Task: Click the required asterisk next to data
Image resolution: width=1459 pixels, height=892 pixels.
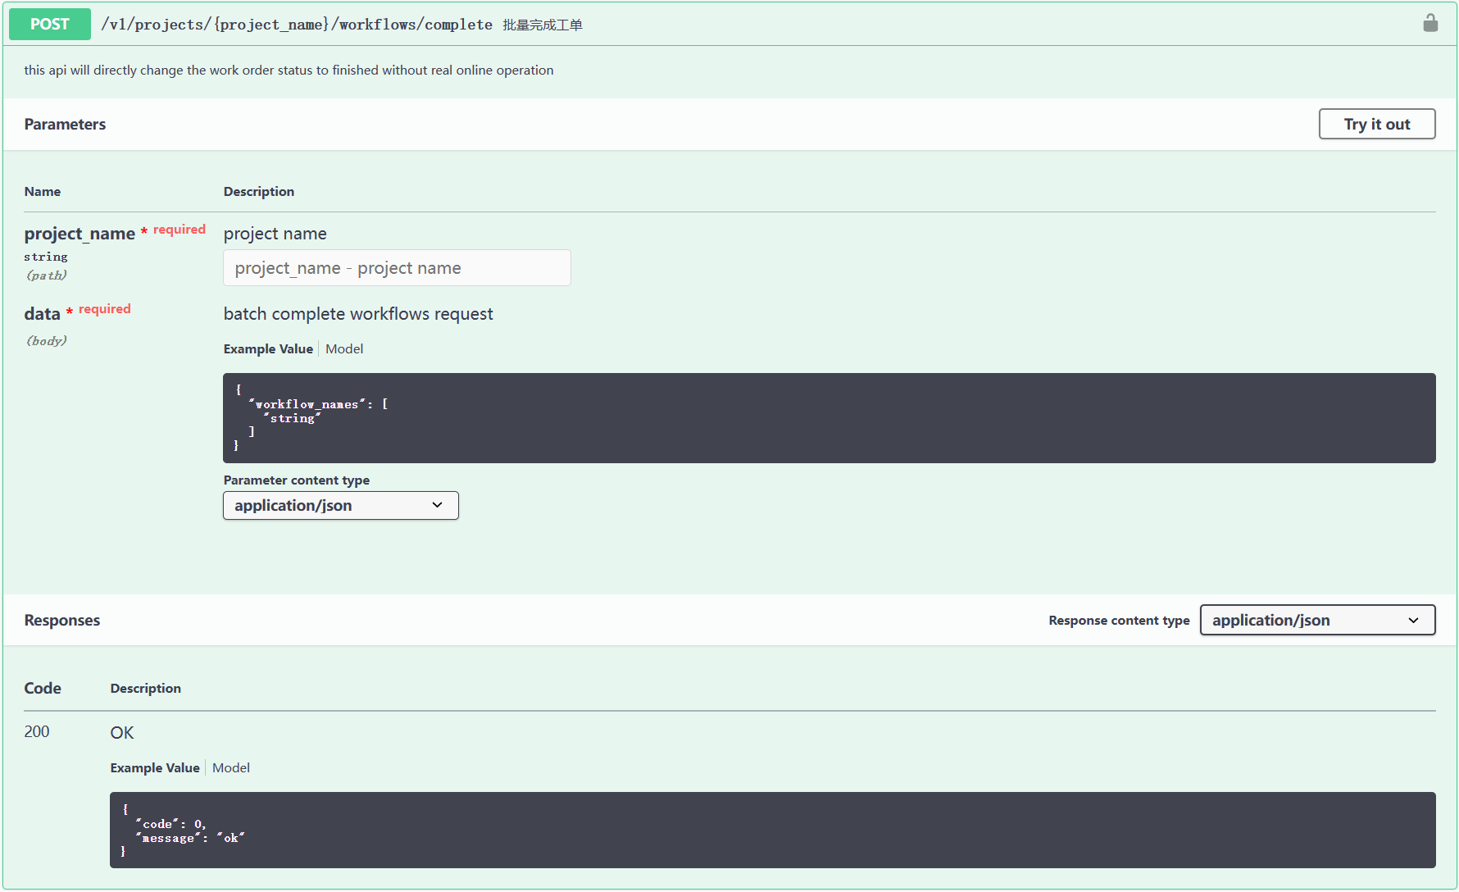Action: [x=70, y=312]
